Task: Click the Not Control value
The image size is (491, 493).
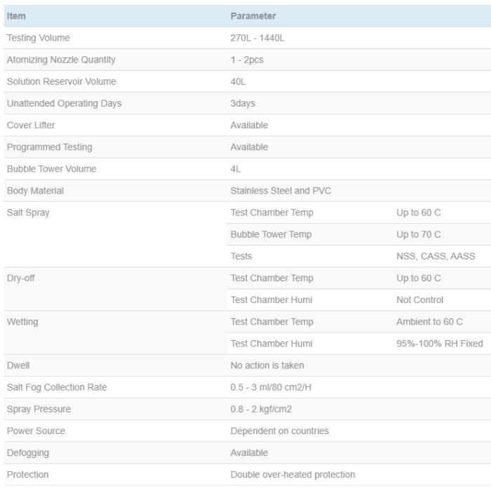Action: coord(420,299)
